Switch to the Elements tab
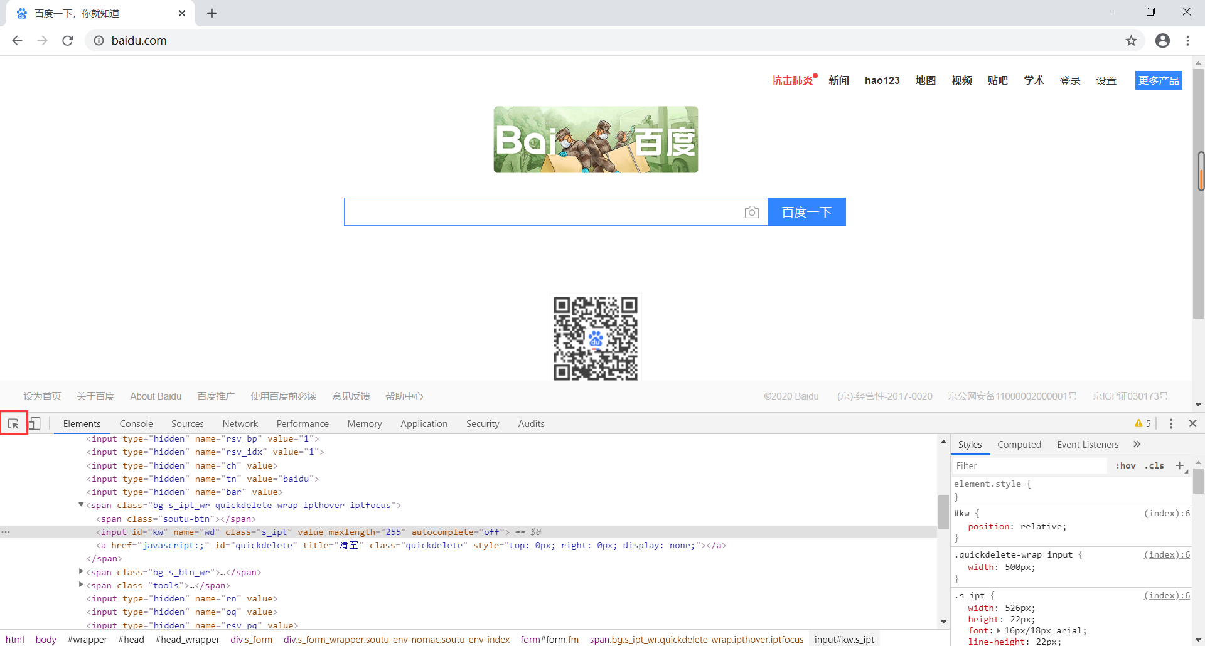The height and width of the screenshot is (646, 1205). tap(82, 424)
